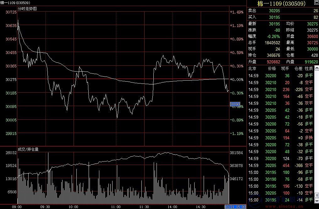Click the 价格 column header
The image size is (319, 209).
[x=272, y=68]
